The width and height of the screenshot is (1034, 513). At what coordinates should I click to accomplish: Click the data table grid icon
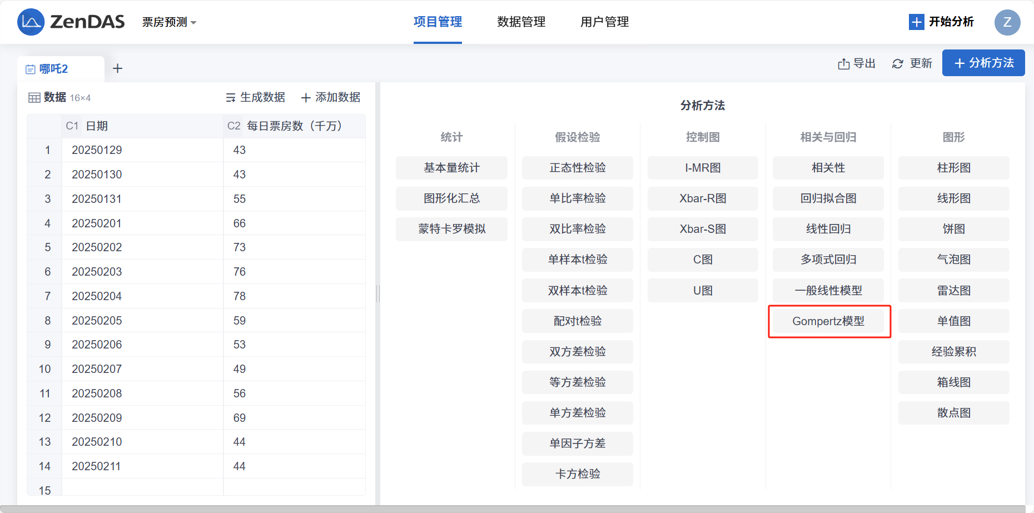[34, 98]
